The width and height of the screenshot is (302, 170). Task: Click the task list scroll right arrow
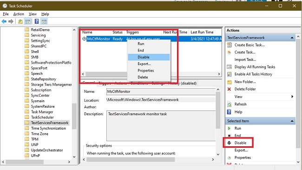tap(219, 74)
